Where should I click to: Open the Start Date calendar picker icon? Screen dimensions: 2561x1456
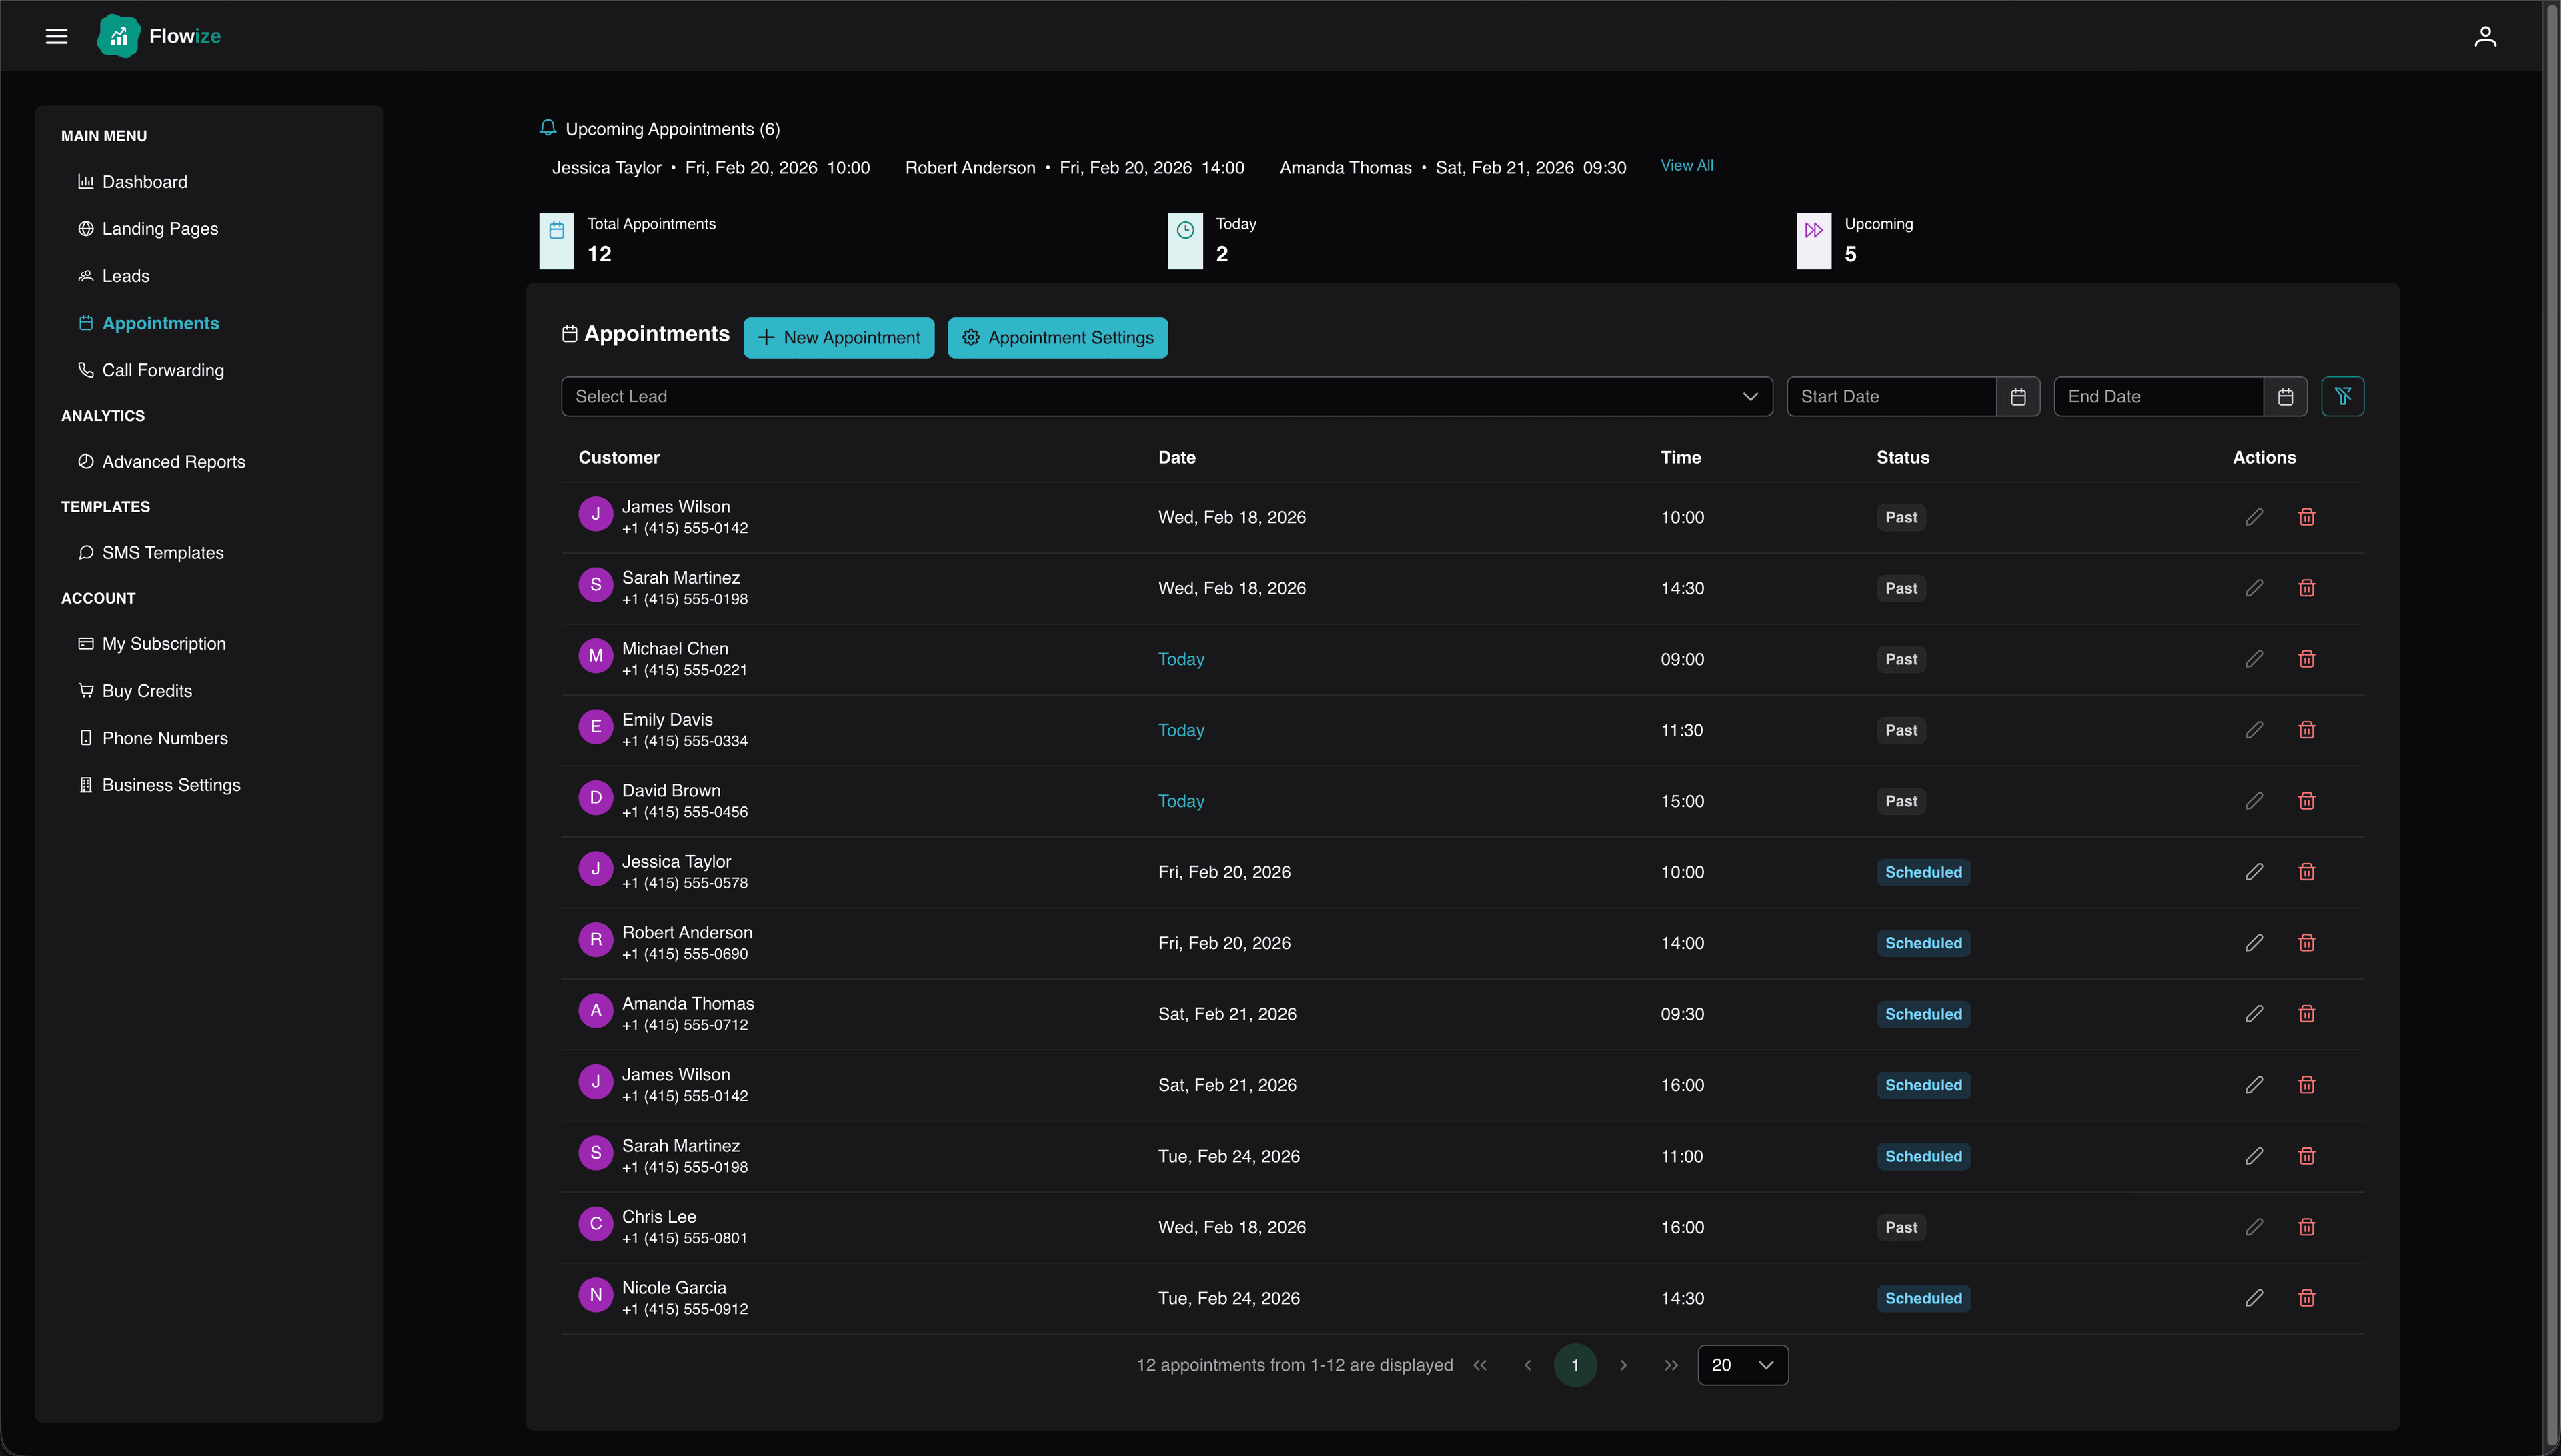point(2018,396)
